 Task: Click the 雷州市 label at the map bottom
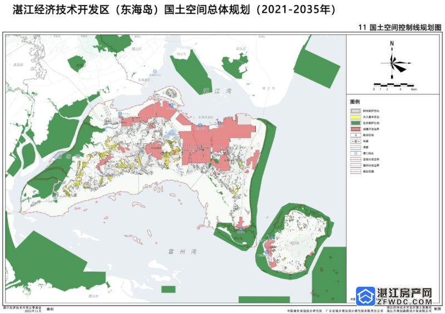click(x=93, y=296)
